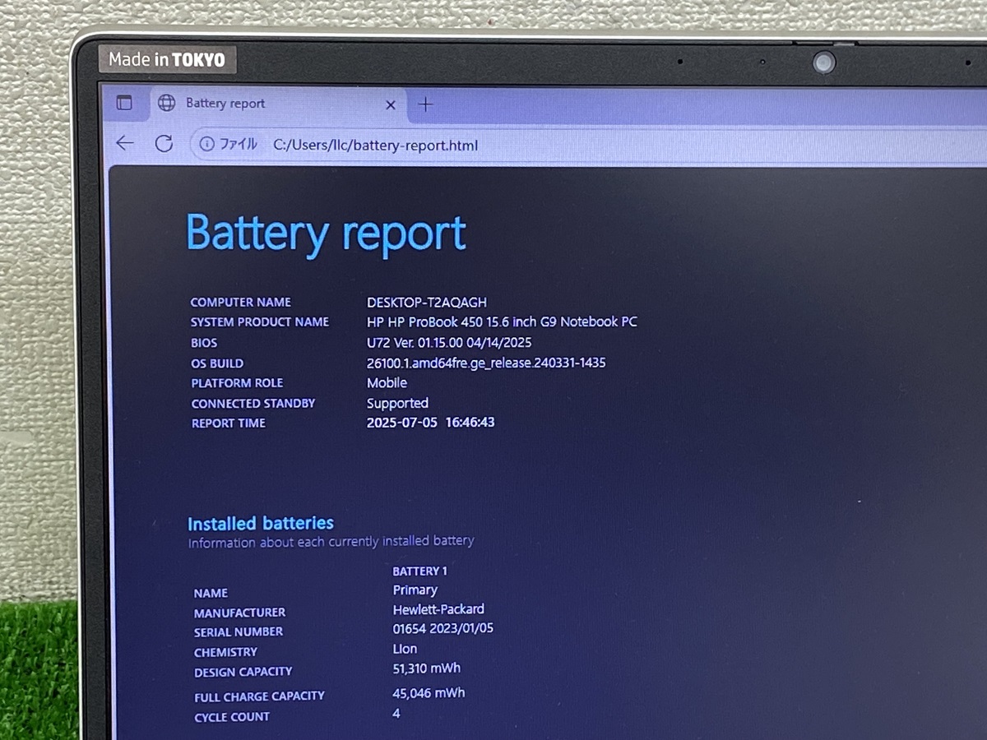Click the REPORT TIME label
987x740 pixels.
229,423
